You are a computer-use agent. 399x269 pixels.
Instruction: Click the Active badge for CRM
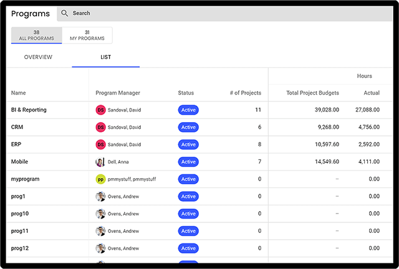[188, 127]
